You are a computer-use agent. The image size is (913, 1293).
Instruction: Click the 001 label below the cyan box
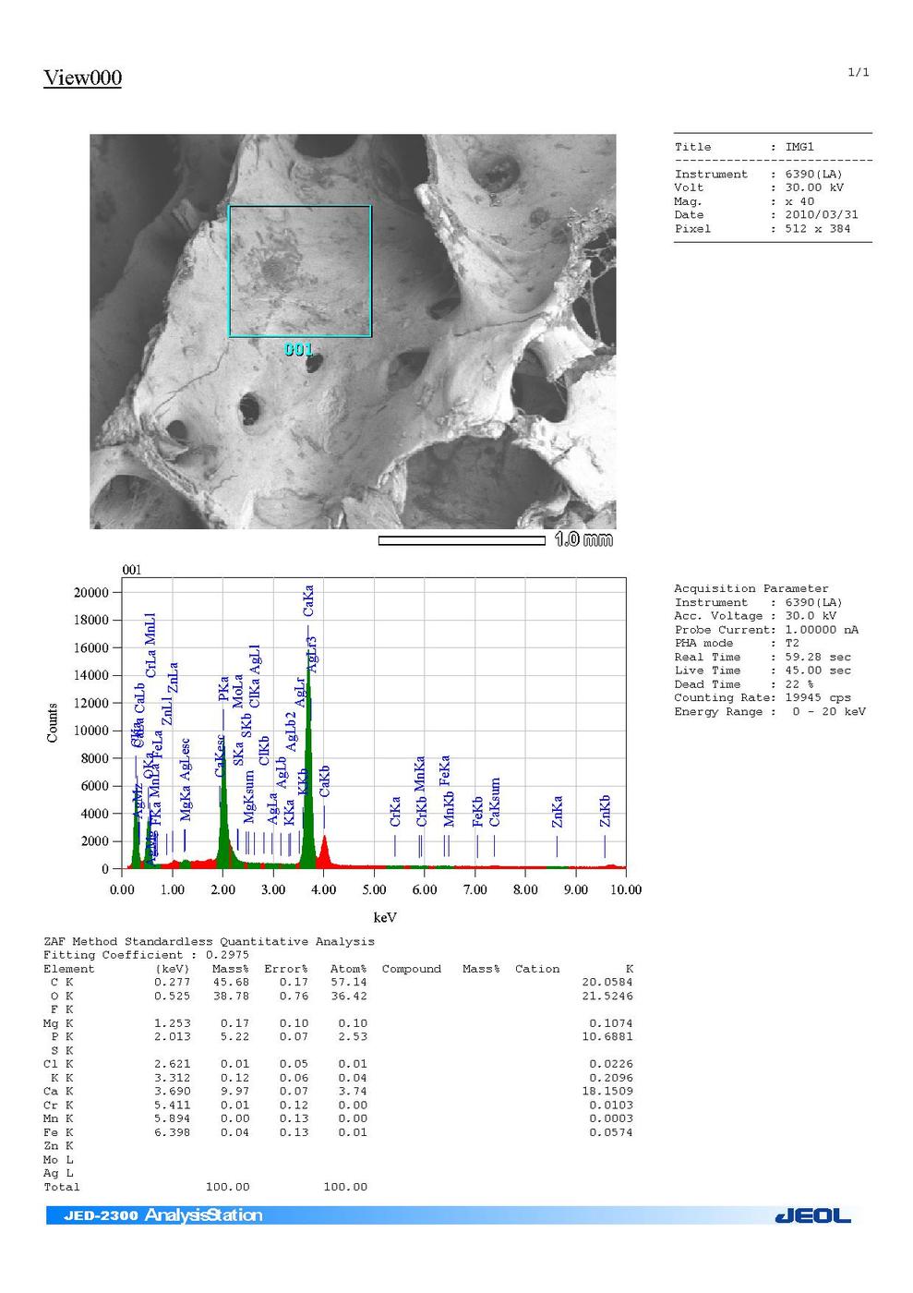click(x=298, y=350)
